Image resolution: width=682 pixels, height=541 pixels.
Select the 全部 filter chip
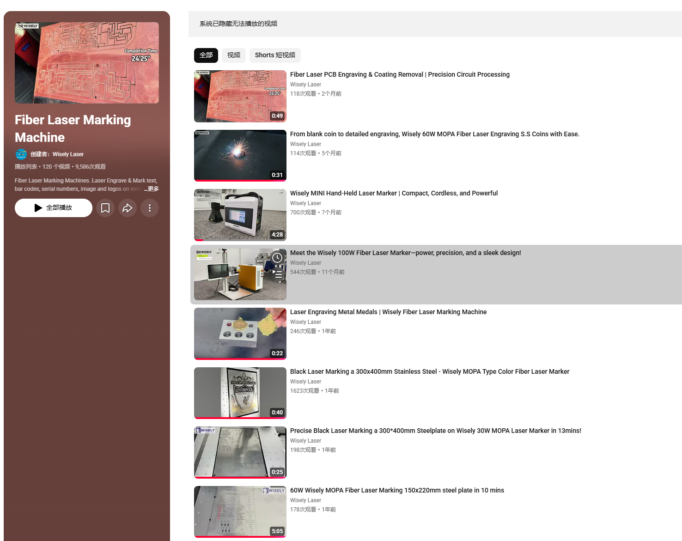click(206, 55)
